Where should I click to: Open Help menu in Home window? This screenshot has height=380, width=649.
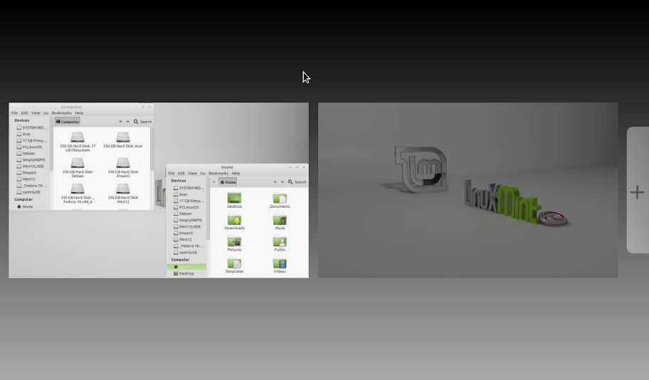236,173
